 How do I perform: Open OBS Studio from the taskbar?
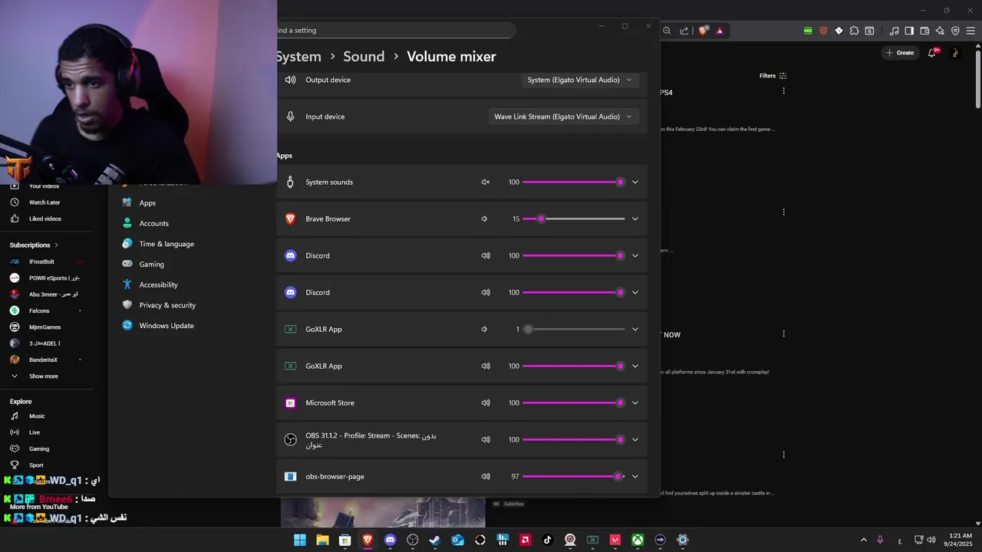(x=413, y=540)
